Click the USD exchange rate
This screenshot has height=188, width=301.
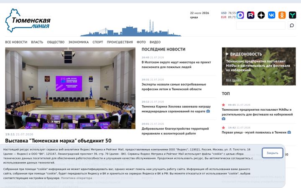(228, 13)
